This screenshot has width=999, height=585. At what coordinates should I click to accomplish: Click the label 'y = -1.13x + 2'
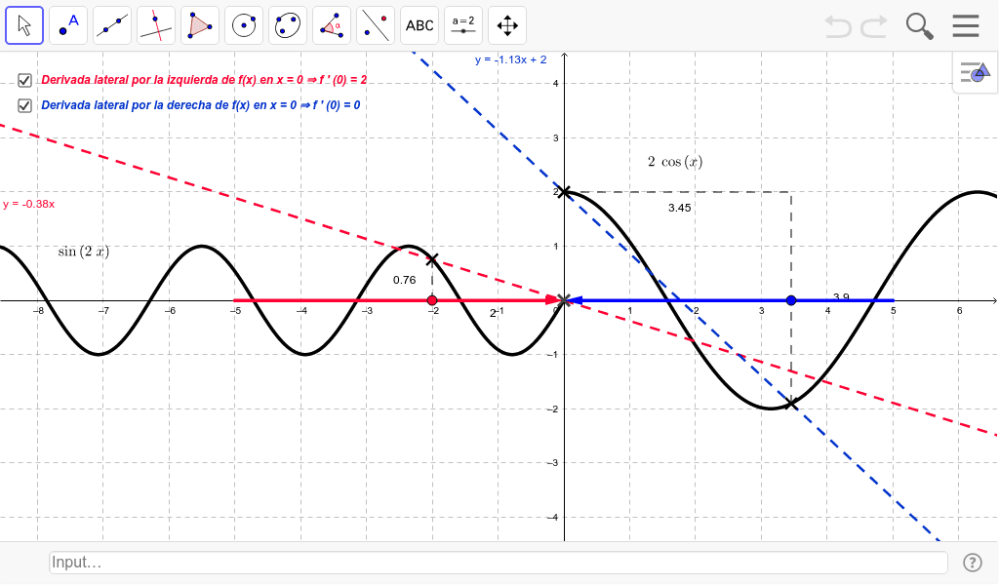[x=511, y=59]
